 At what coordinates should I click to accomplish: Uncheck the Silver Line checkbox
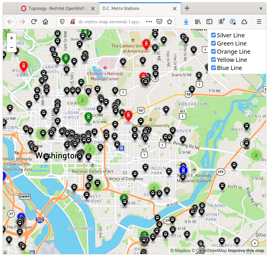click(x=213, y=35)
